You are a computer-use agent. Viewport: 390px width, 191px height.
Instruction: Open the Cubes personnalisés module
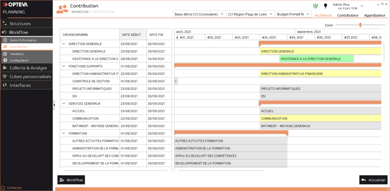[x=30, y=76]
